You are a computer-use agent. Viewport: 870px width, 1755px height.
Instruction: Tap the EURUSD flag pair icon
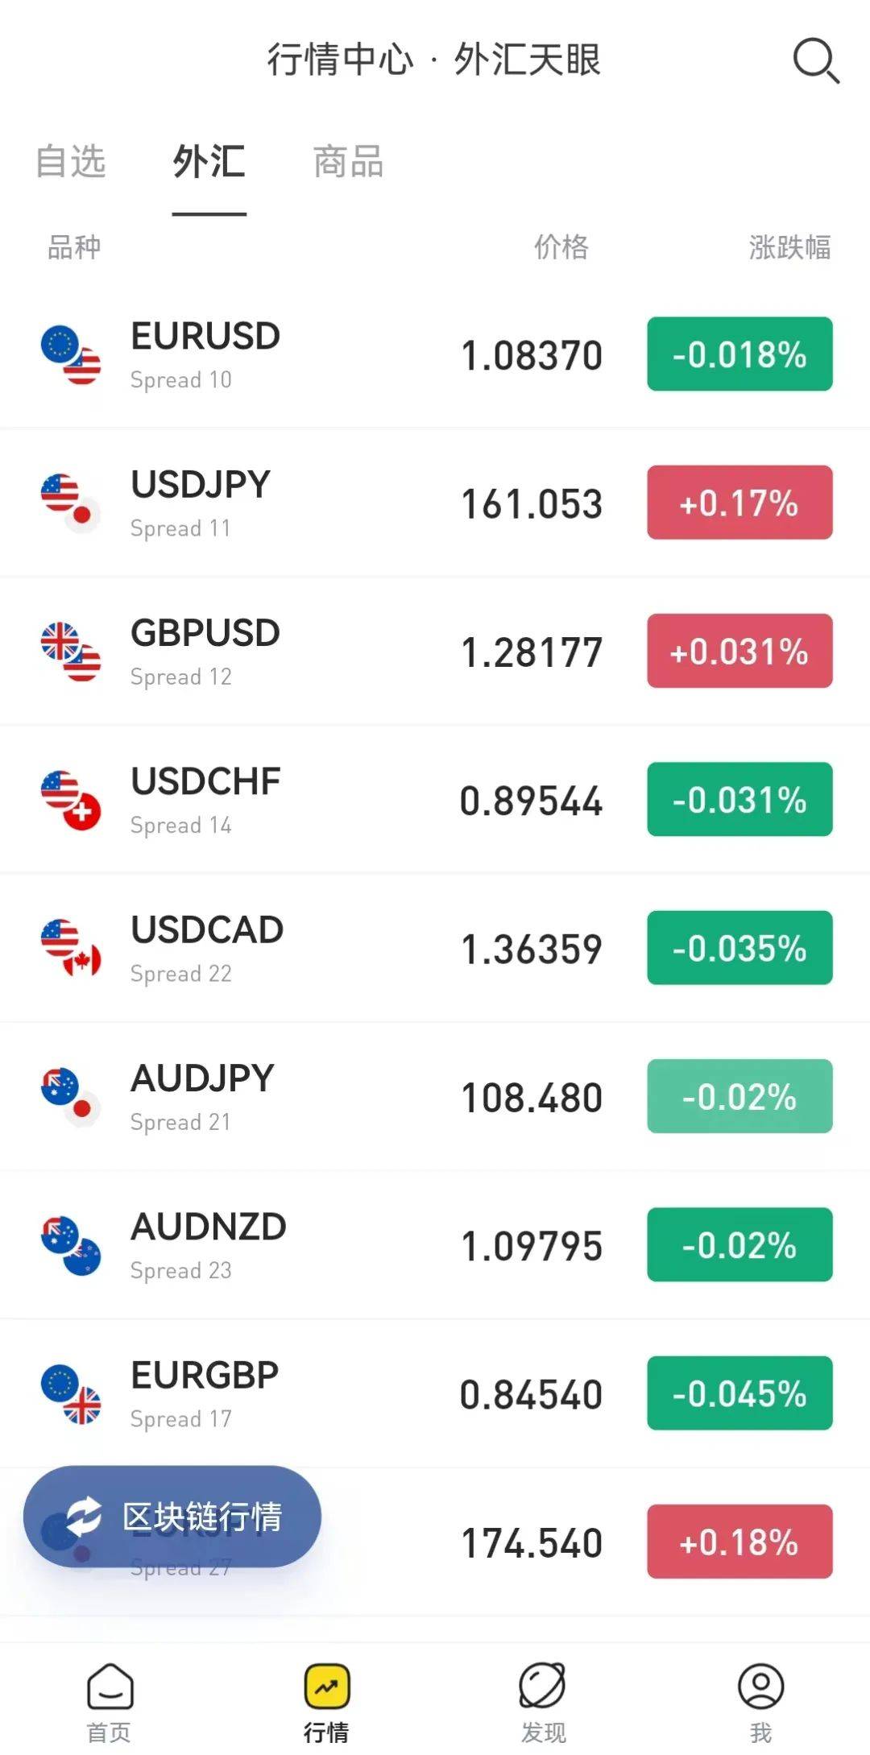(71, 355)
